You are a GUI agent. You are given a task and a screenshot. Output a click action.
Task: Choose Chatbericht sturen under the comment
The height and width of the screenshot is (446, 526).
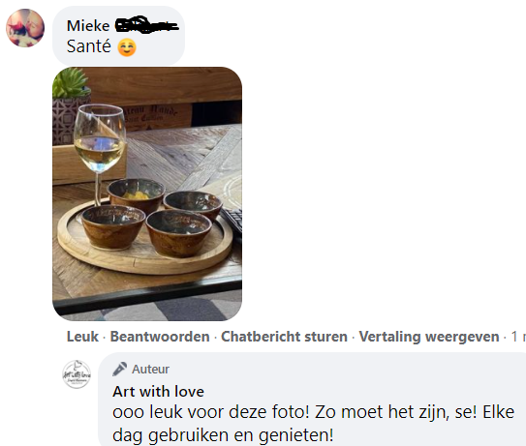point(284,337)
